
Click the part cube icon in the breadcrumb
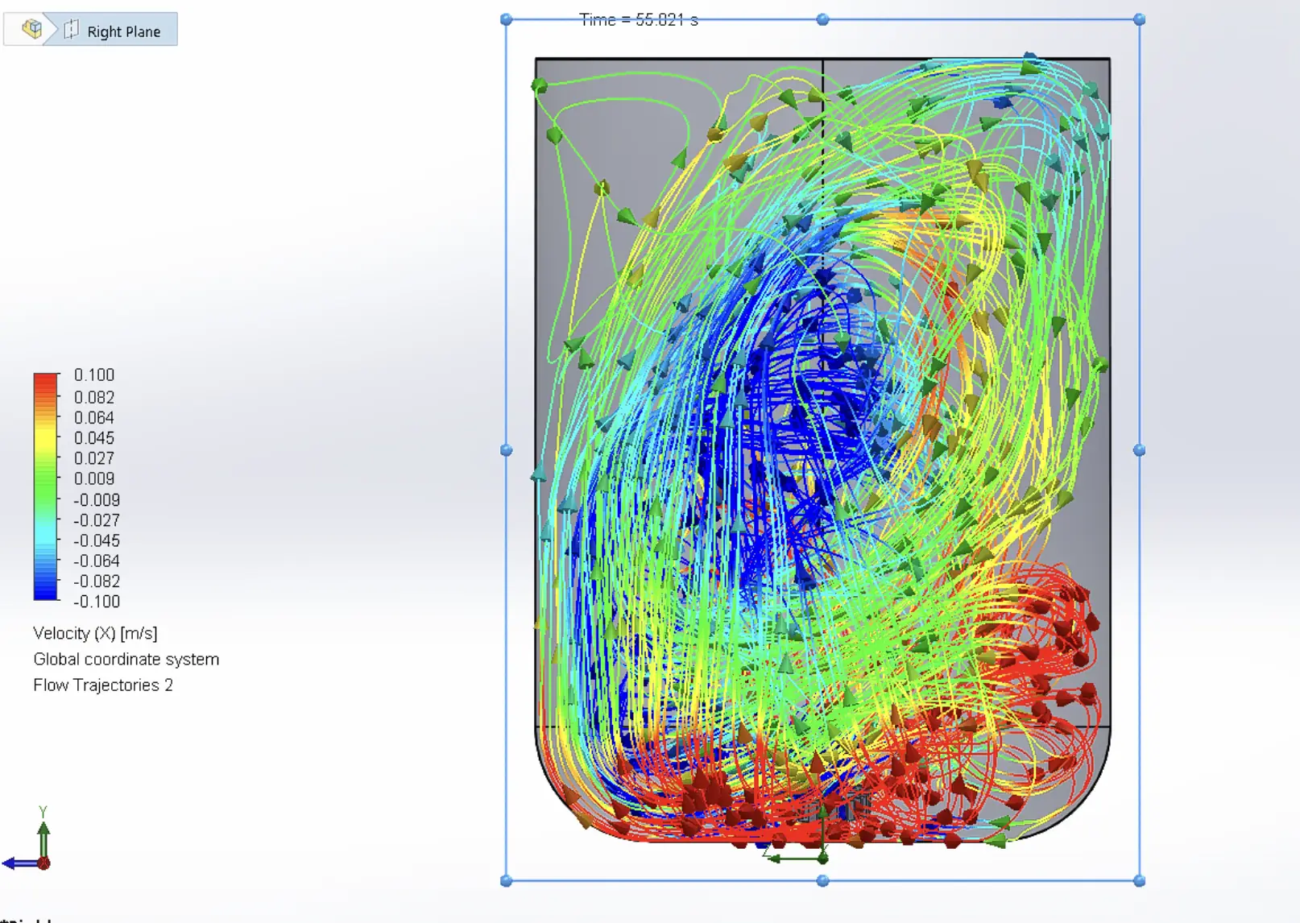coord(32,30)
